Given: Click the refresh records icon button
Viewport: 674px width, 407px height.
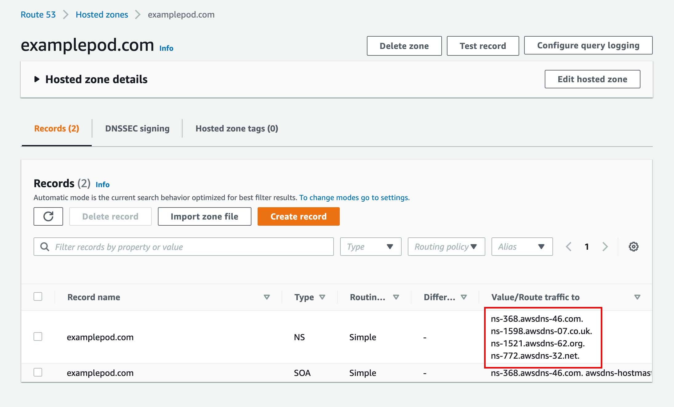Looking at the screenshot, I should coord(48,216).
